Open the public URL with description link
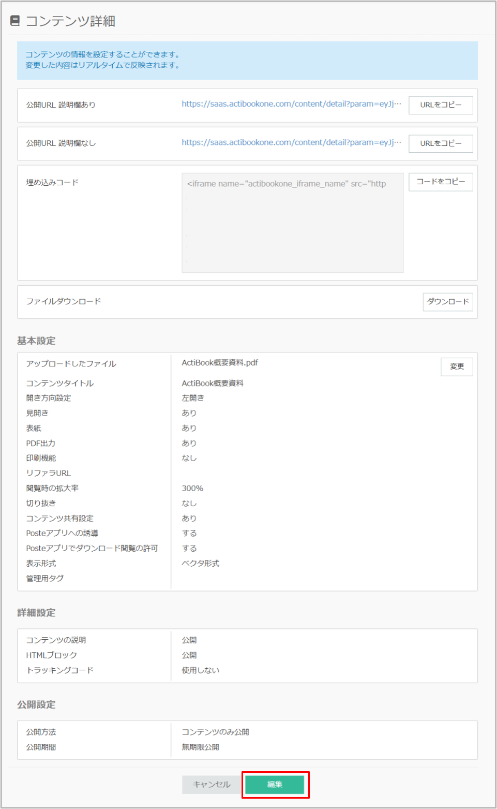This screenshot has width=497, height=809. click(290, 104)
